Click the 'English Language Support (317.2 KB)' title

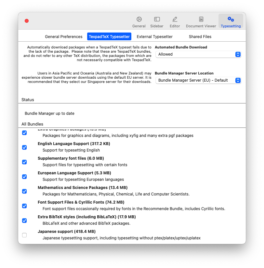click(74, 143)
